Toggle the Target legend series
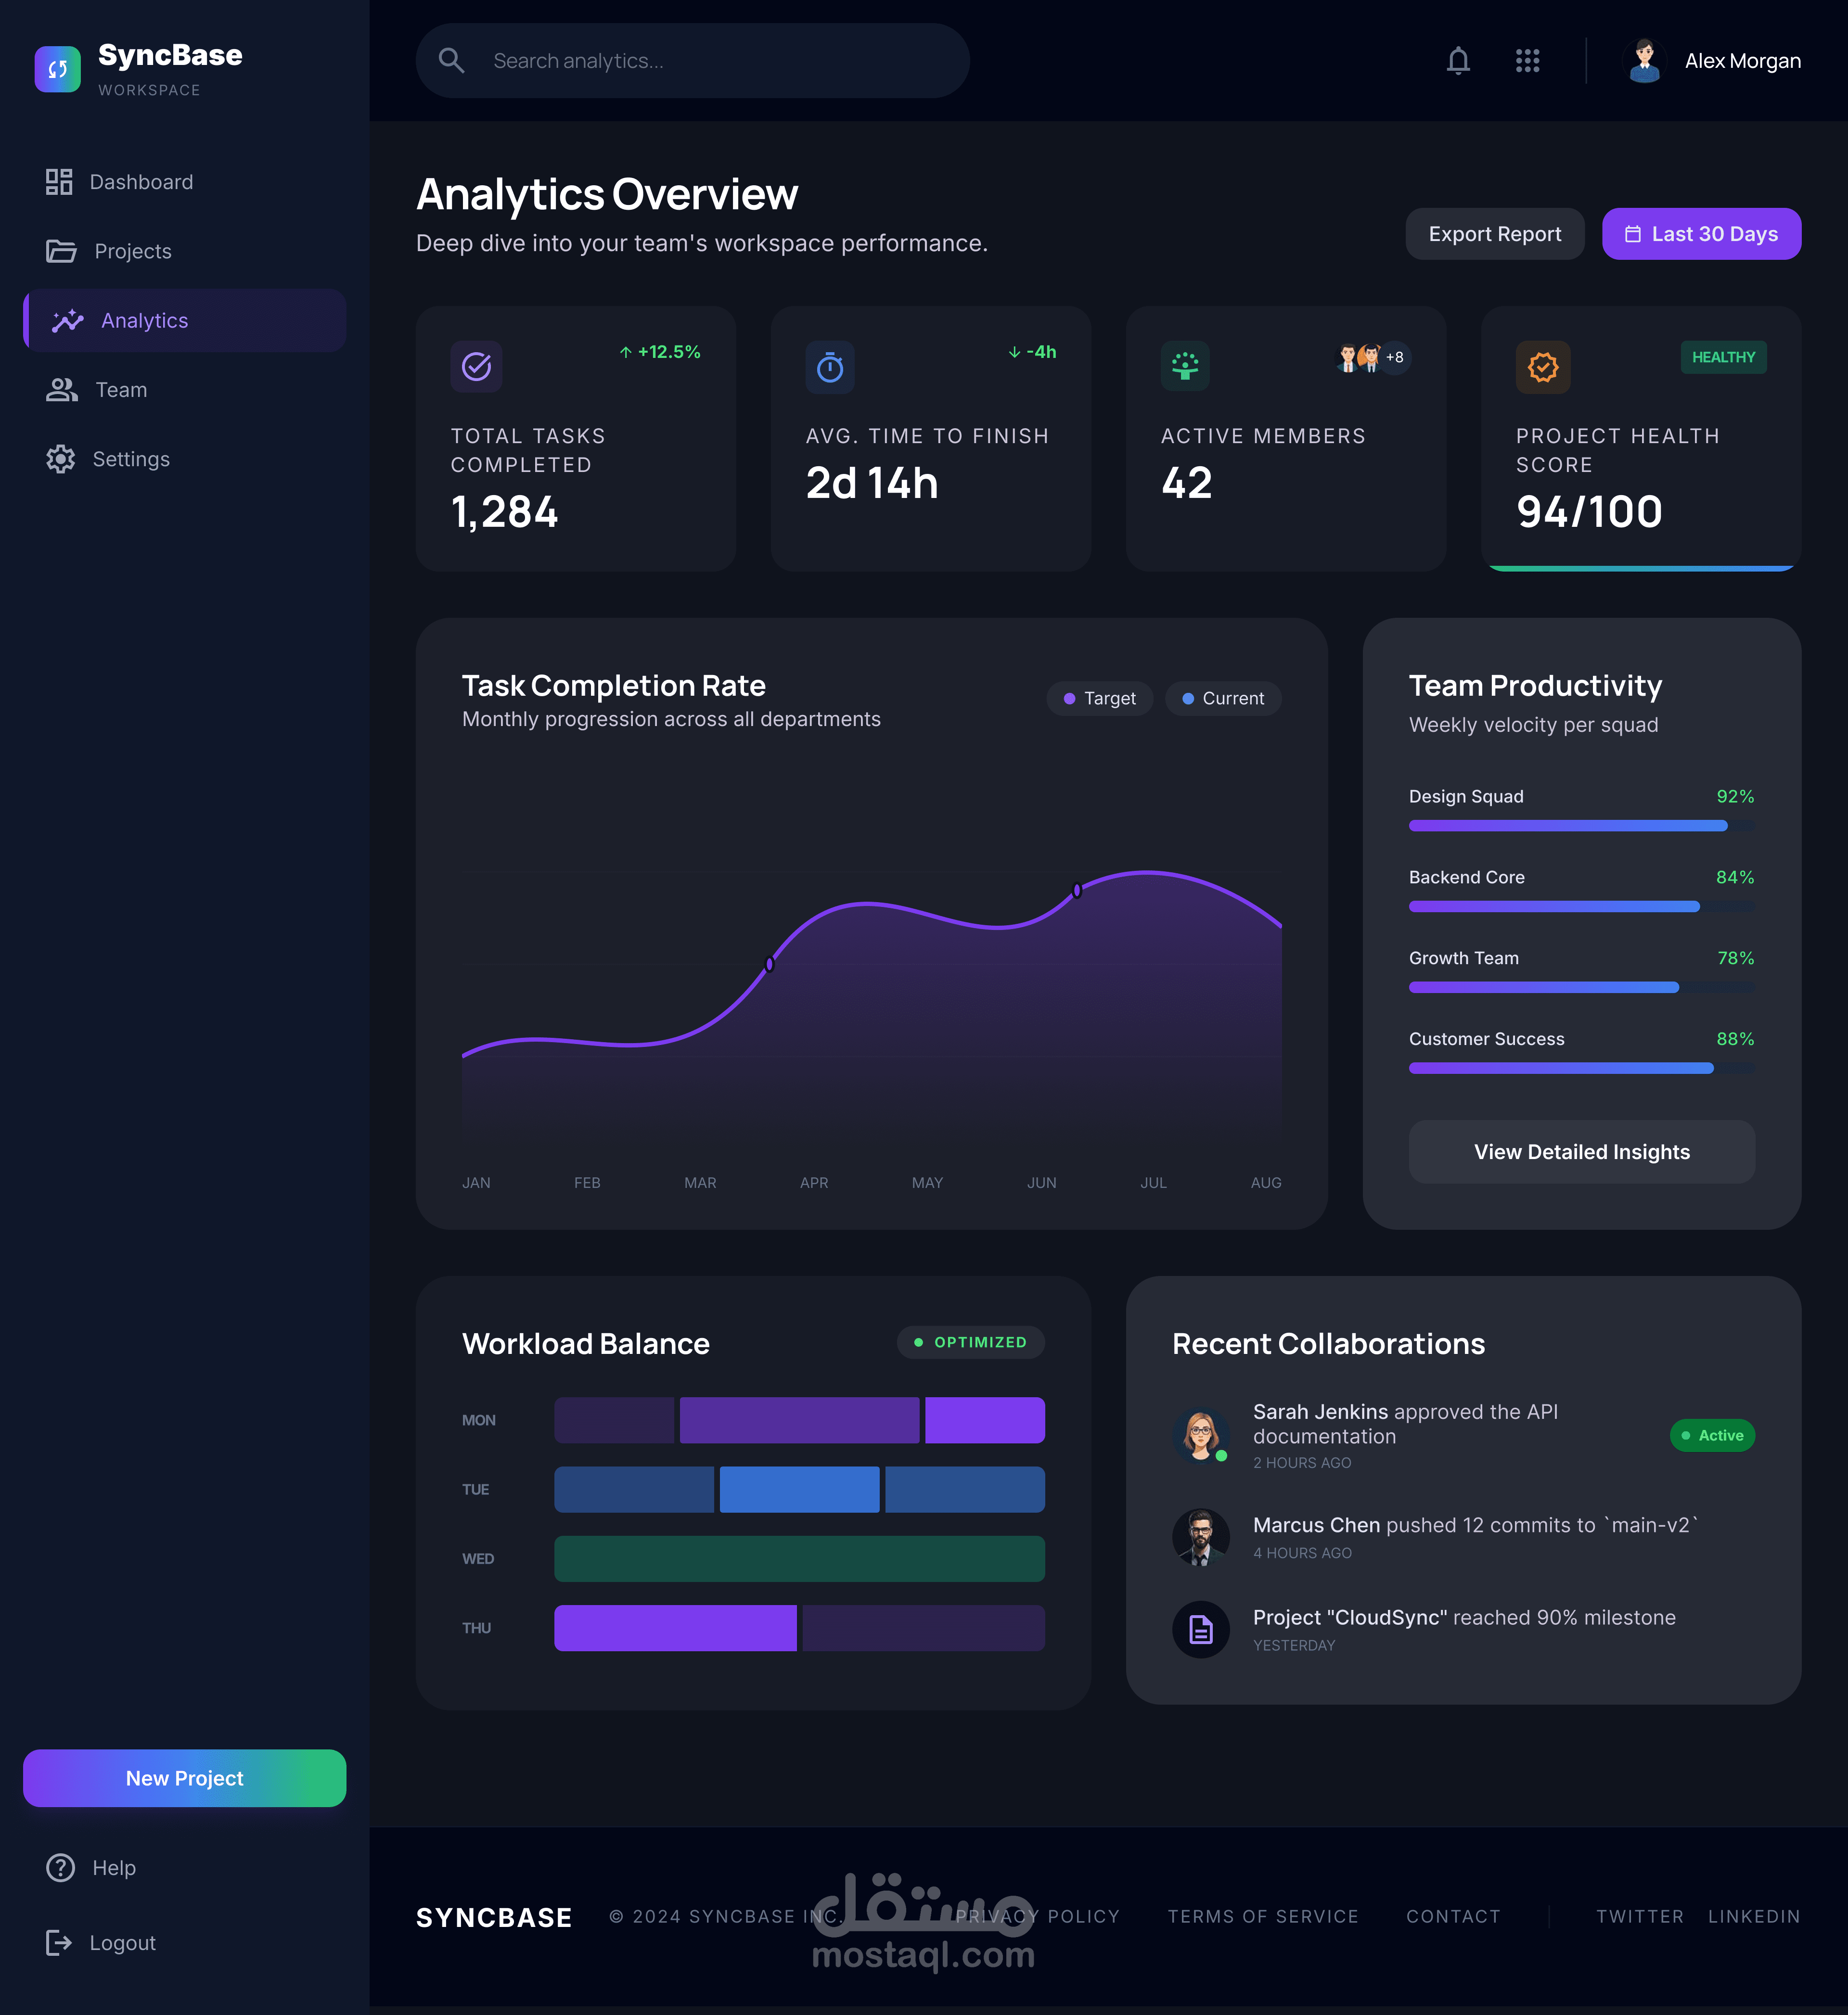Screen dimensions: 1848x2015 pyautogui.click(x=1099, y=699)
